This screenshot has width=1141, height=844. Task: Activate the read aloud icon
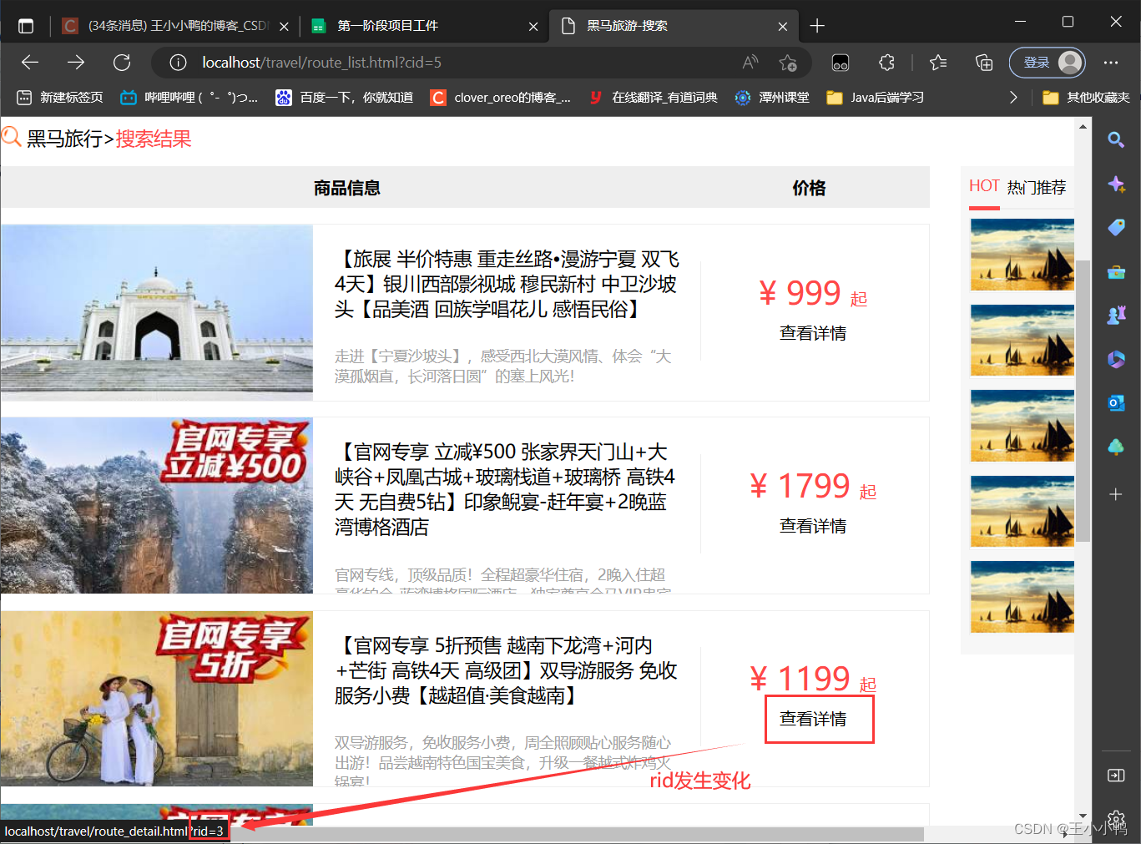coord(750,63)
